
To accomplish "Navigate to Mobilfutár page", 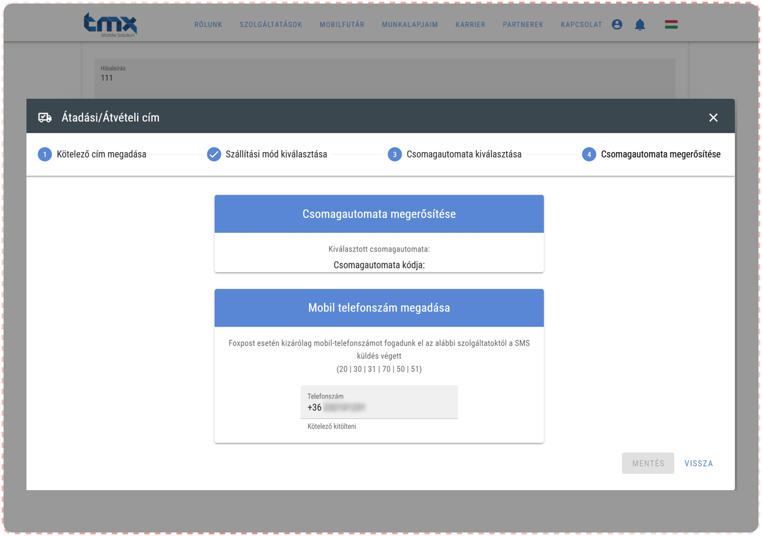I will tap(342, 25).
